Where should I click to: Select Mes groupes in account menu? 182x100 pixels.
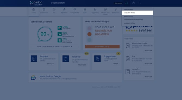pyautogui.click(x=128, y=16)
